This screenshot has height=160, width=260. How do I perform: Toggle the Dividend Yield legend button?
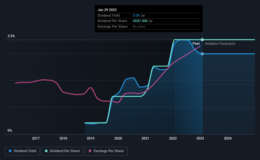click(x=22, y=151)
